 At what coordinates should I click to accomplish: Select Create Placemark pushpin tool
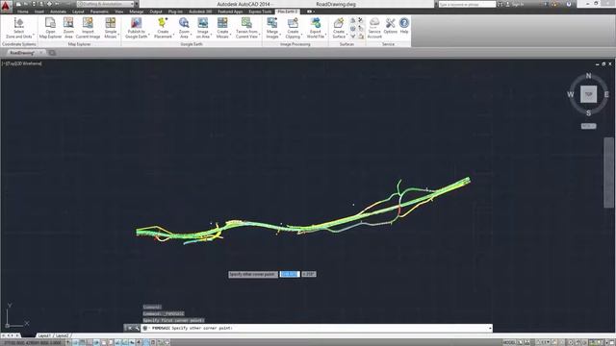(x=163, y=28)
